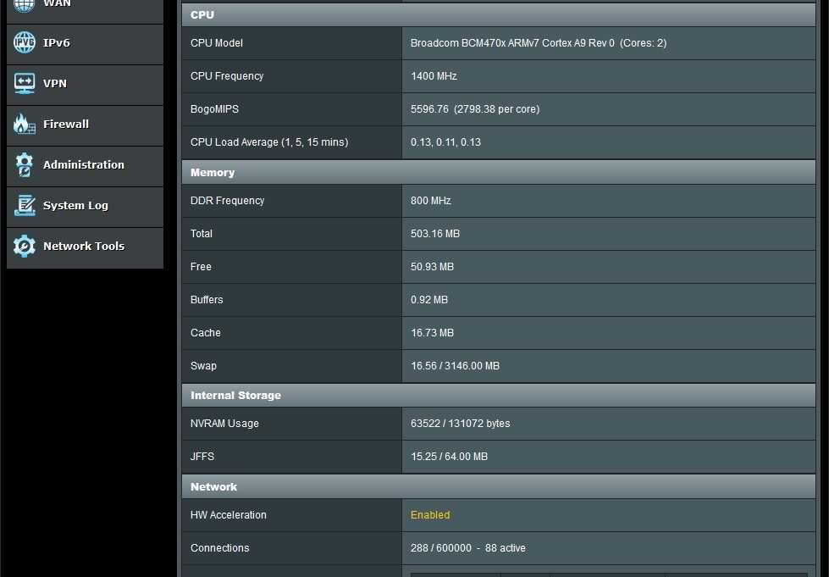Click the Cache label
The image size is (829, 577).
point(205,333)
